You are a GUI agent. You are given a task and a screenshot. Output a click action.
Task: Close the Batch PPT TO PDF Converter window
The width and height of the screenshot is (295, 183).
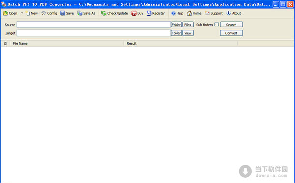coord(290,4)
